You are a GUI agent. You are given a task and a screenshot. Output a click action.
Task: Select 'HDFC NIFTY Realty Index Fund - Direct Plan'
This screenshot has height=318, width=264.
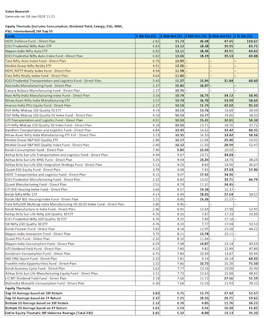[38, 71]
